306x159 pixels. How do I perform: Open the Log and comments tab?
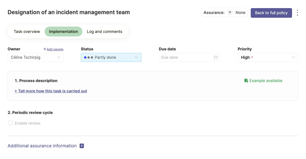point(104,32)
